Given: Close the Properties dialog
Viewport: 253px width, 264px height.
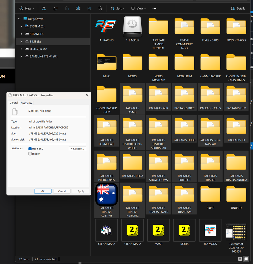Looking at the screenshot, I should (x=87, y=95).
